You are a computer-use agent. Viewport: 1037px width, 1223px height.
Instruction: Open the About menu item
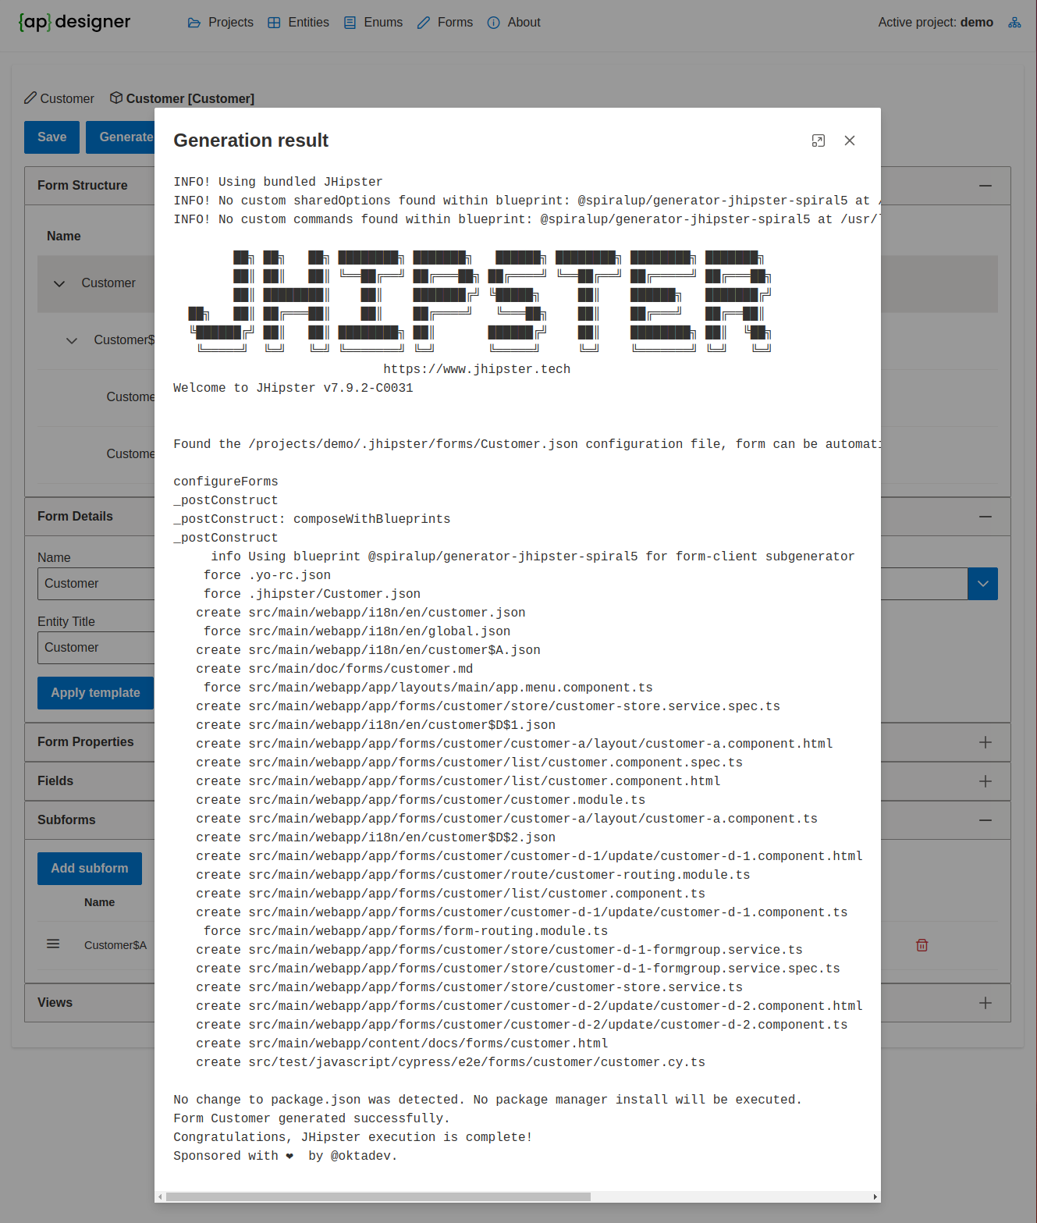coord(513,23)
